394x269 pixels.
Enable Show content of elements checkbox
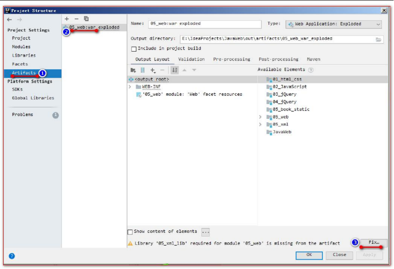point(130,232)
